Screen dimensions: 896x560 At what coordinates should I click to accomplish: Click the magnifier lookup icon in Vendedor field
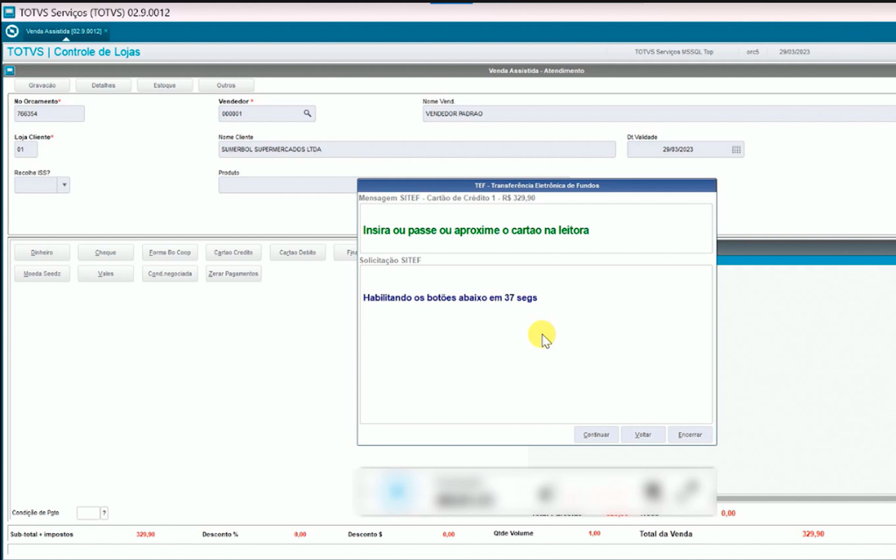pyautogui.click(x=307, y=114)
